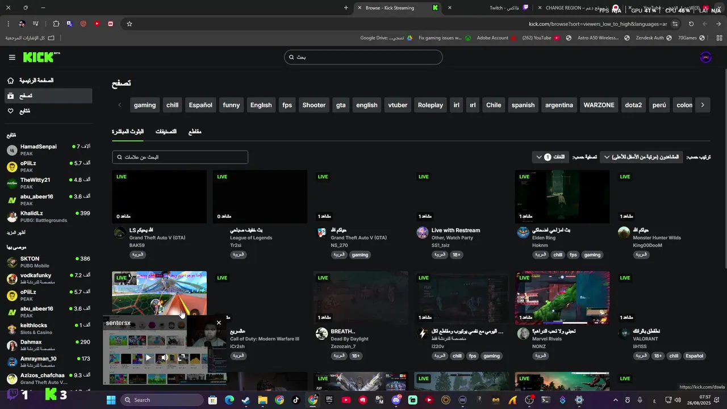The width and height of the screenshot is (727, 409).
Task: Open KhalidLz PUBG: Battlegrounds channel
Action: tap(49, 216)
